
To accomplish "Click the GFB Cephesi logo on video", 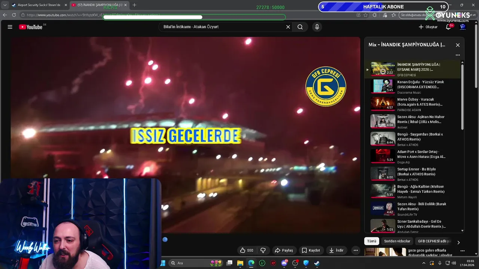I will 326,87.
